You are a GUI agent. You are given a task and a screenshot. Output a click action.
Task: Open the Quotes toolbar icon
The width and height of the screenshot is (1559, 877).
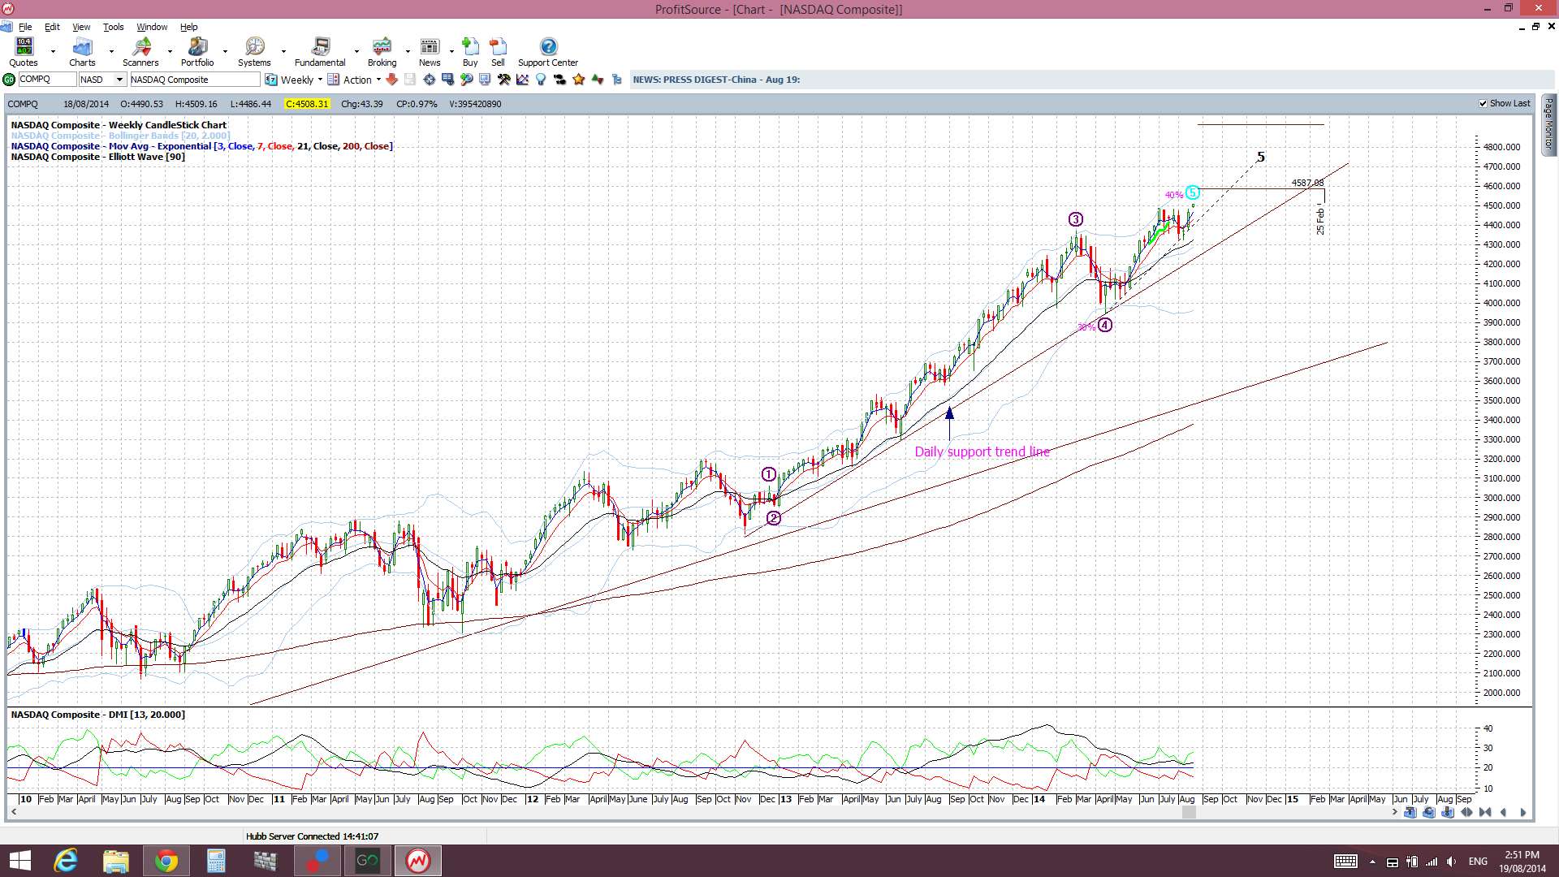[24, 52]
